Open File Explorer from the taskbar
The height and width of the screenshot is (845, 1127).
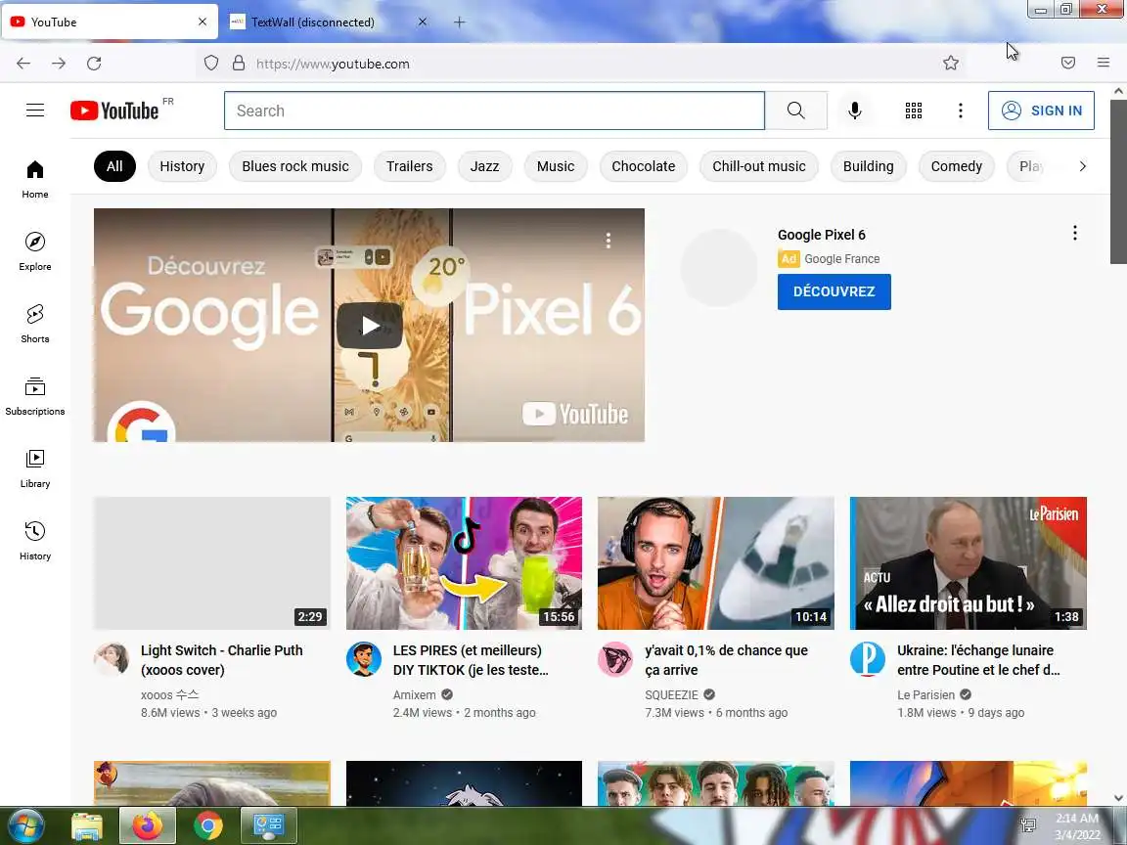[87, 826]
